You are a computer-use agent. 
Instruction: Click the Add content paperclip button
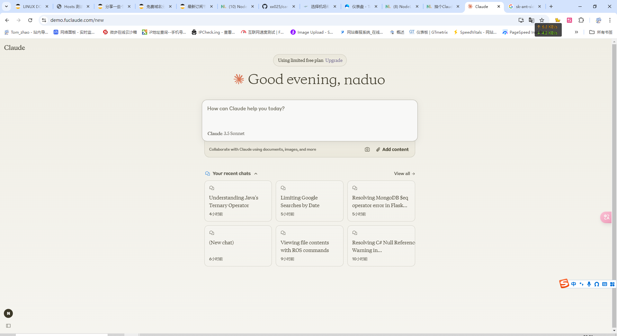pos(392,149)
